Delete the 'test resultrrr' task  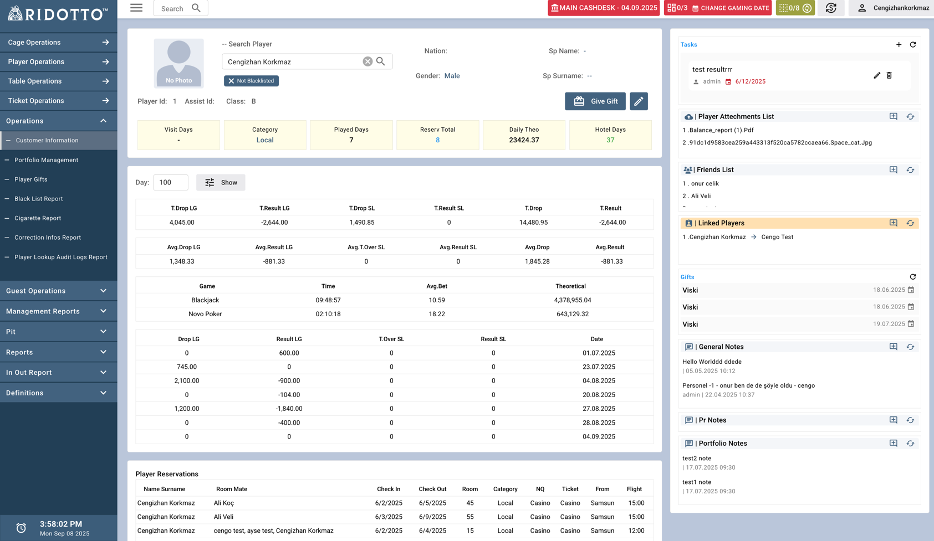(889, 75)
